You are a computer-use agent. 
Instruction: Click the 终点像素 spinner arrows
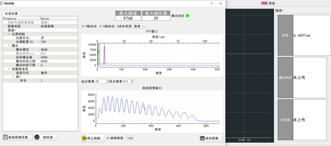click(132, 81)
